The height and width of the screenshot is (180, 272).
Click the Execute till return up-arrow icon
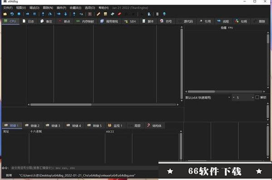[74, 14]
